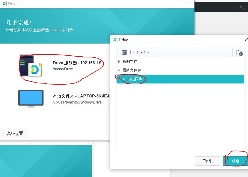Viewport: 248px width, 177px height.
Task: Click the /home/Drive server path
Action: point(63,69)
